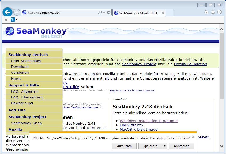Open the Tools gear menu

[220, 12]
